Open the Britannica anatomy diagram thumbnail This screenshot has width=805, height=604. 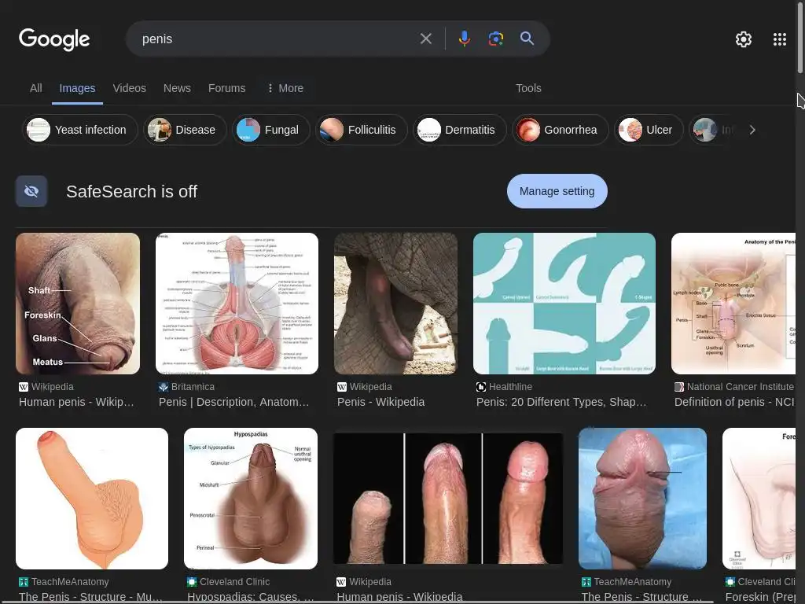[x=237, y=304]
